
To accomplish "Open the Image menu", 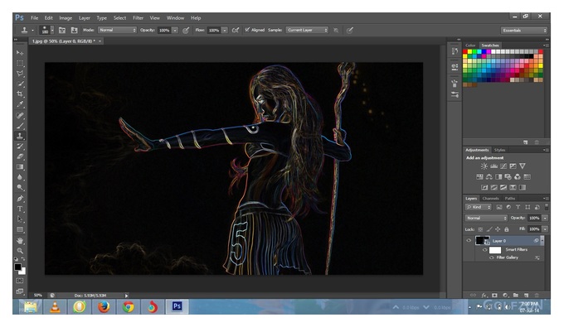I will [x=66, y=17].
